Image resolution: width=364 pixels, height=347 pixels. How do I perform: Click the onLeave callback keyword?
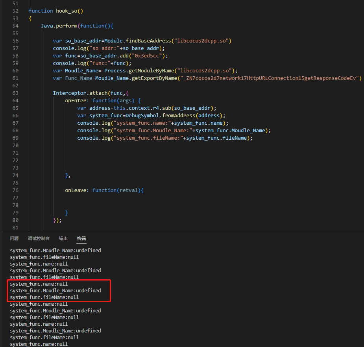pos(76,190)
